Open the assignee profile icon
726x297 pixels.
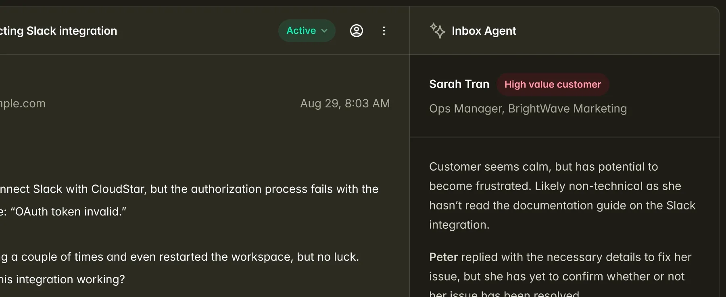pos(357,31)
